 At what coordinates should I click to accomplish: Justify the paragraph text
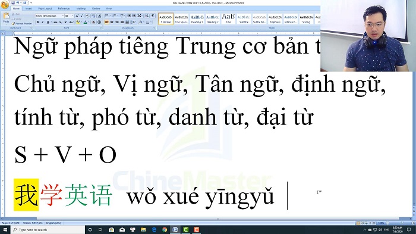click(x=122, y=22)
